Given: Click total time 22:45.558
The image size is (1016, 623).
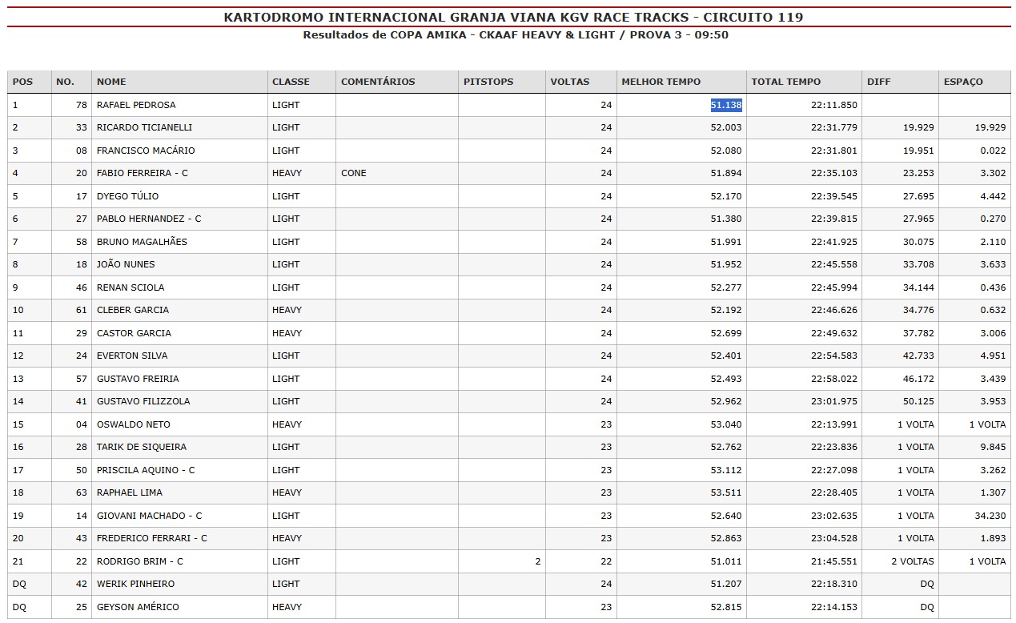Looking at the screenshot, I should click(x=833, y=264).
